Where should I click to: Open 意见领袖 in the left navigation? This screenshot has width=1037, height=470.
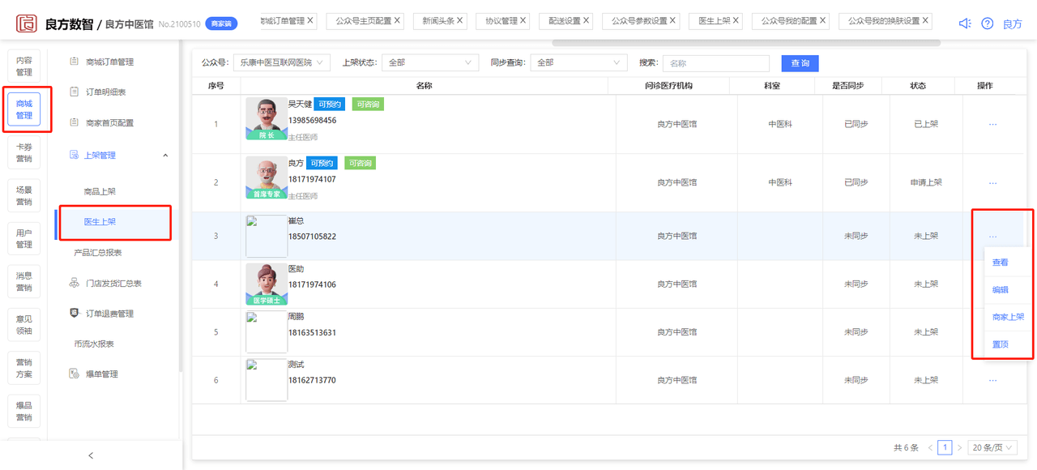[x=24, y=325]
